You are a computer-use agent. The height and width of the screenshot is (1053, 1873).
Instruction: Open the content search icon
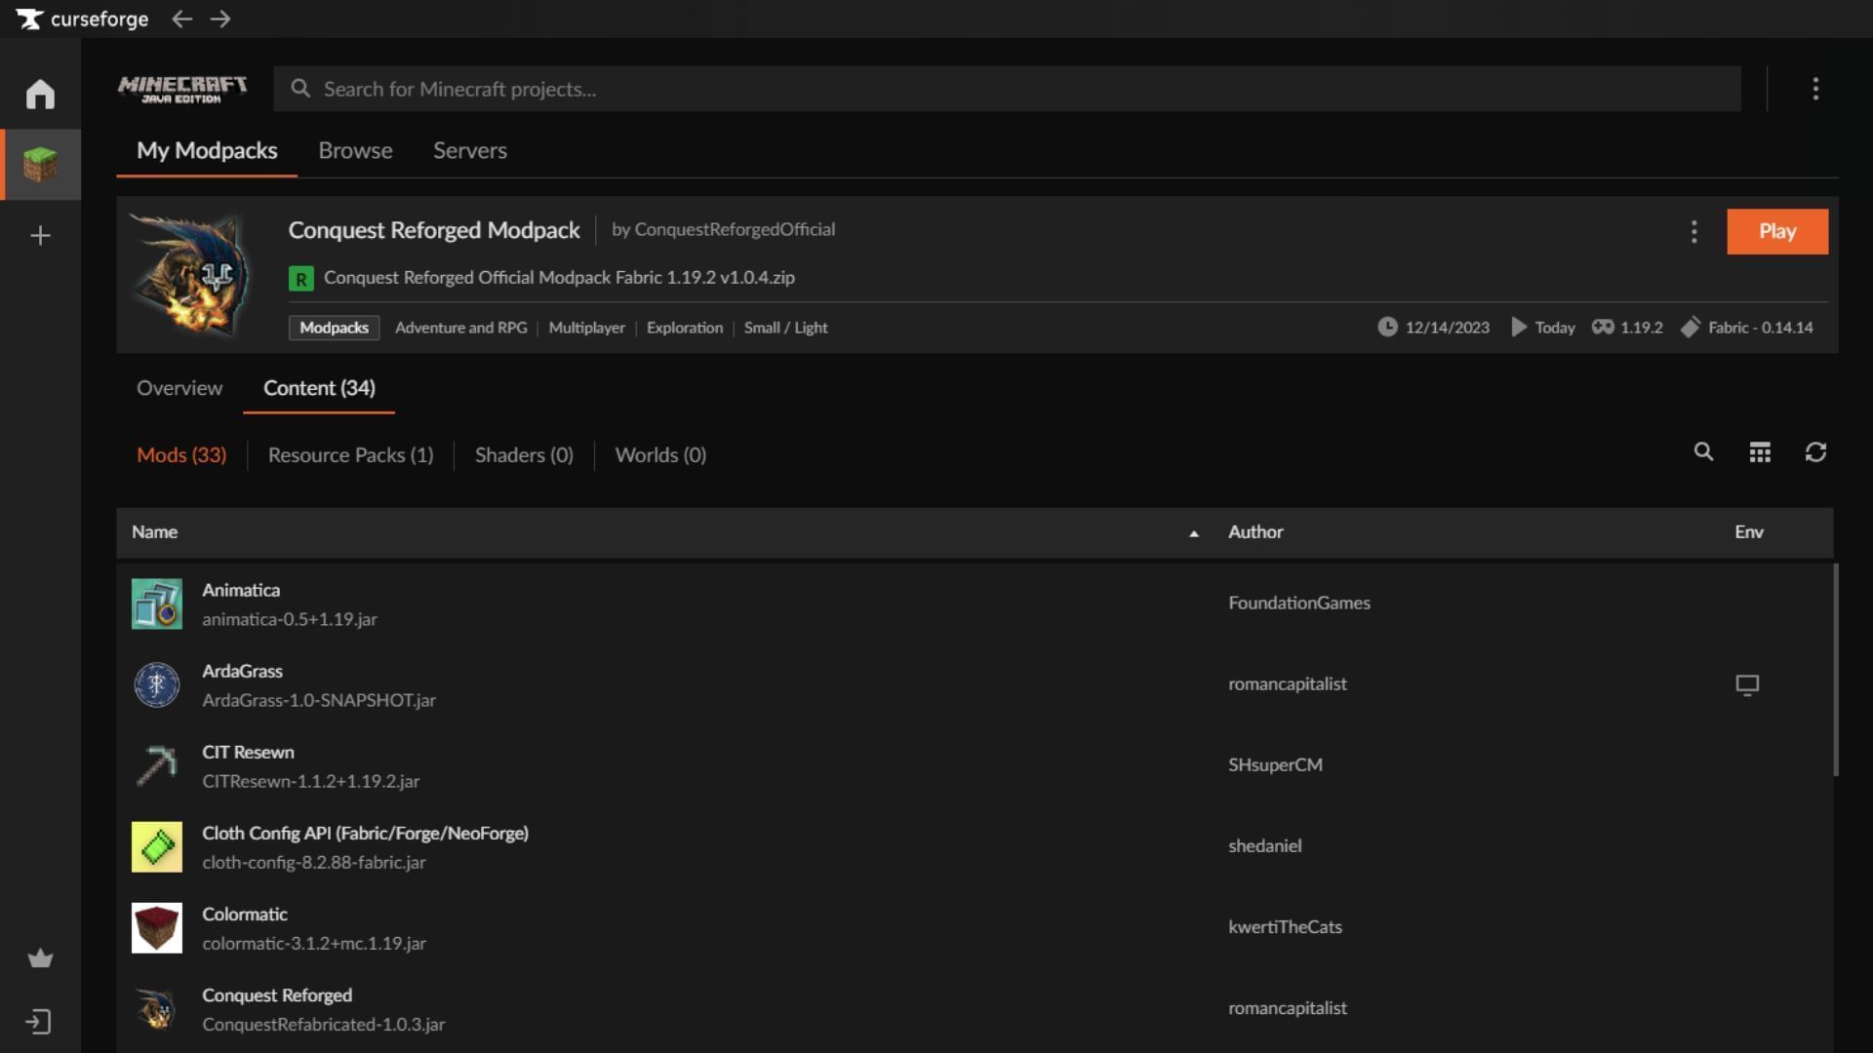pos(1703,452)
